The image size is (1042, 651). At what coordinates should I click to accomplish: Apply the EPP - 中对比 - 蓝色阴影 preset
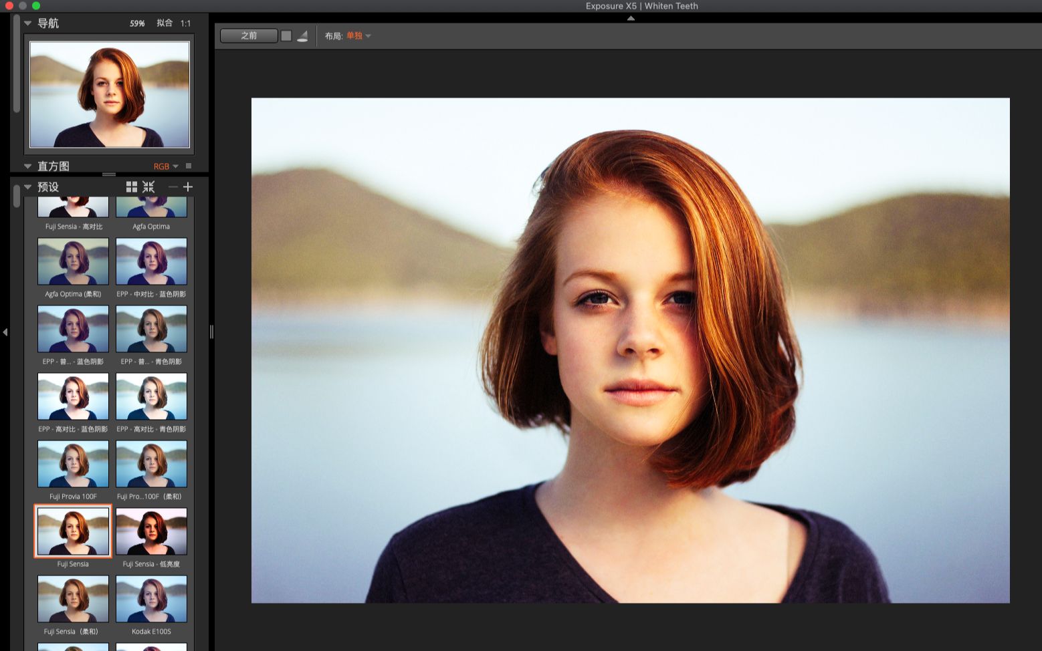151,261
